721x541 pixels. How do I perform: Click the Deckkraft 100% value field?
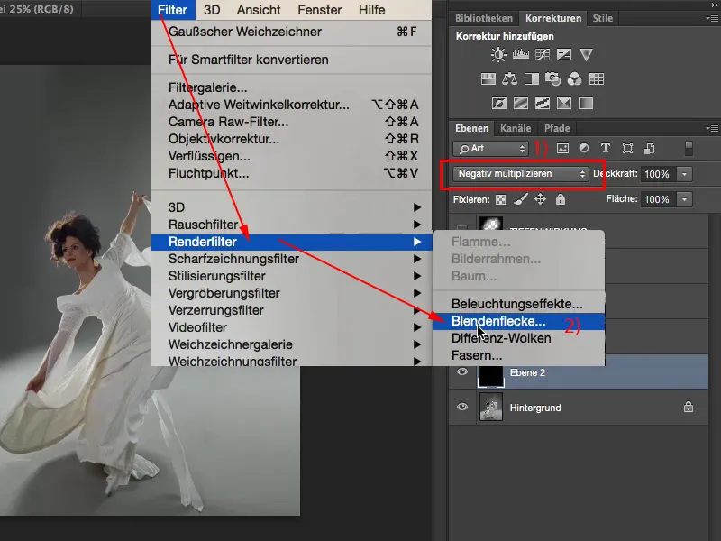658,174
